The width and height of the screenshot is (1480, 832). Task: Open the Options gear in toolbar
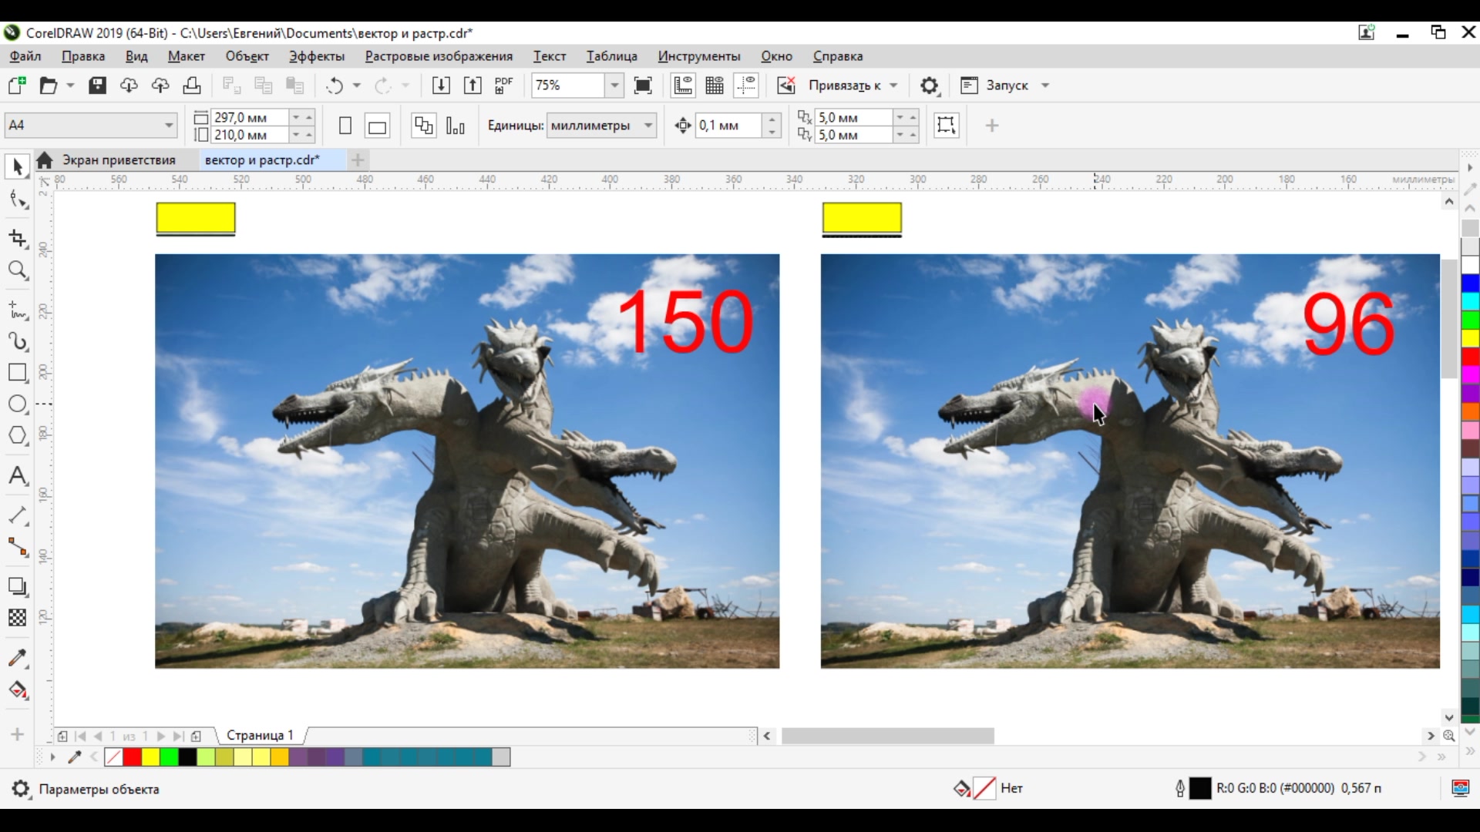pos(930,86)
